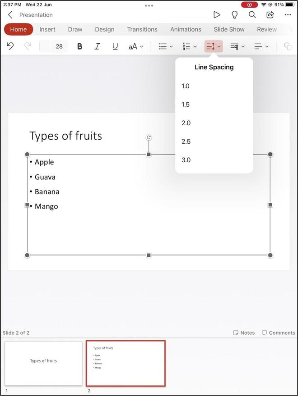
Task: Tap the Search magnifier icon
Action: pyautogui.click(x=252, y=15)
